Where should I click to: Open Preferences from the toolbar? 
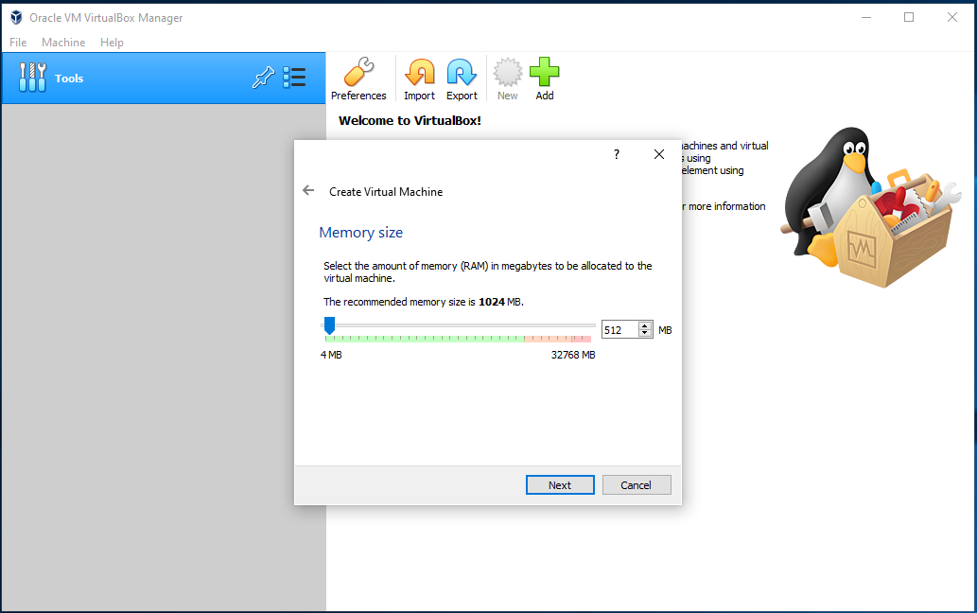[358, 79]
